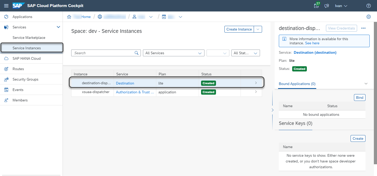Click the information icon in message box
The image size is (377, 176).
pyautogui.click(x=284, y=39)
